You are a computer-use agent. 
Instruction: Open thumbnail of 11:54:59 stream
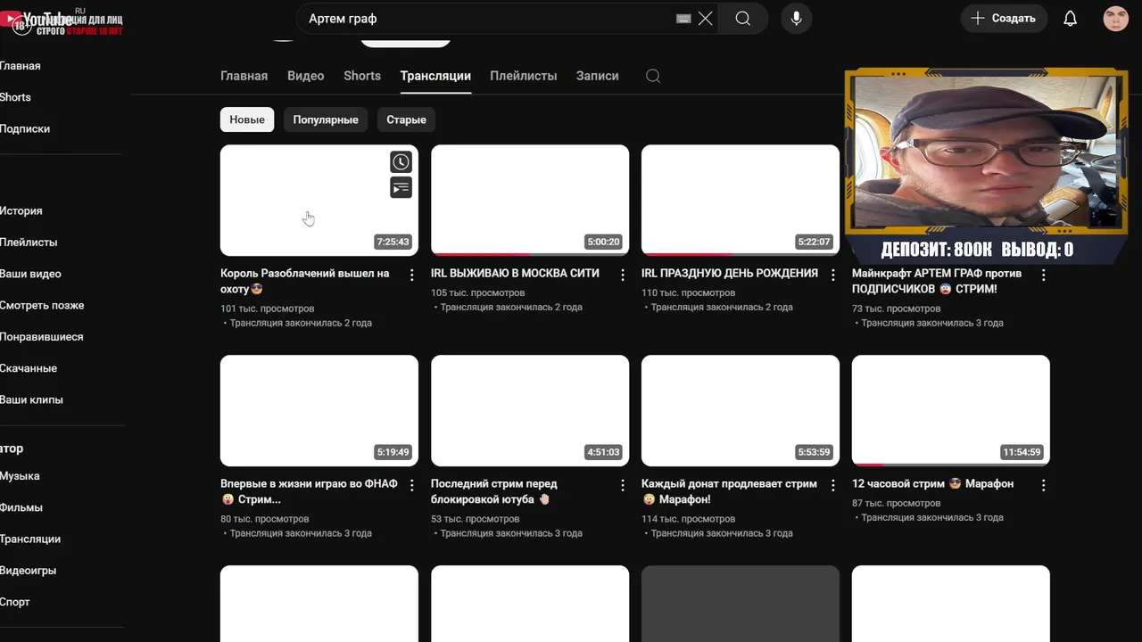951,411
